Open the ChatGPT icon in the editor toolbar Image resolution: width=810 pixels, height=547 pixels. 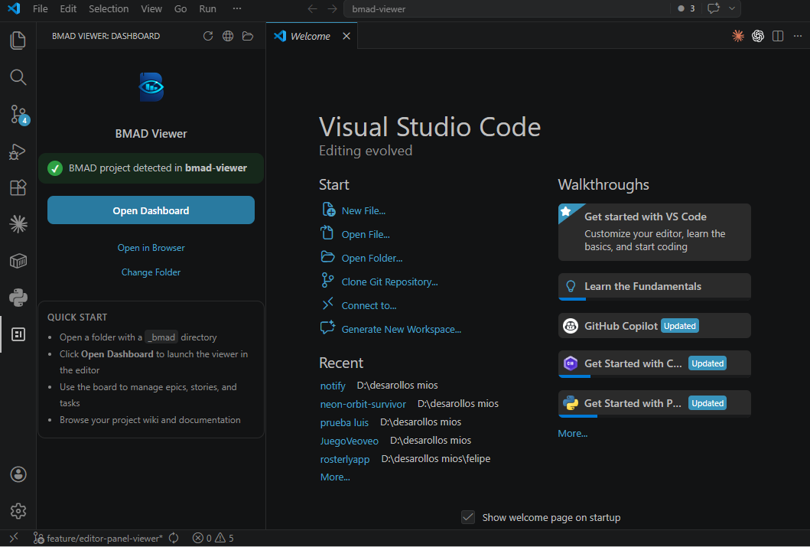point(758,35)
